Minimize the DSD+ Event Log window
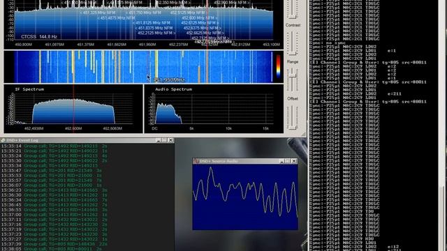 (159, 140)
